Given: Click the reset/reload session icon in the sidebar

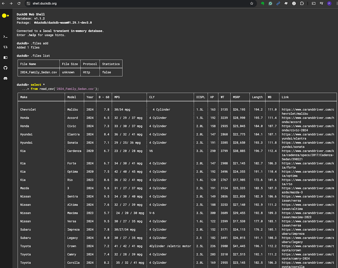Looking at the screenshot, I should point(6,47).
